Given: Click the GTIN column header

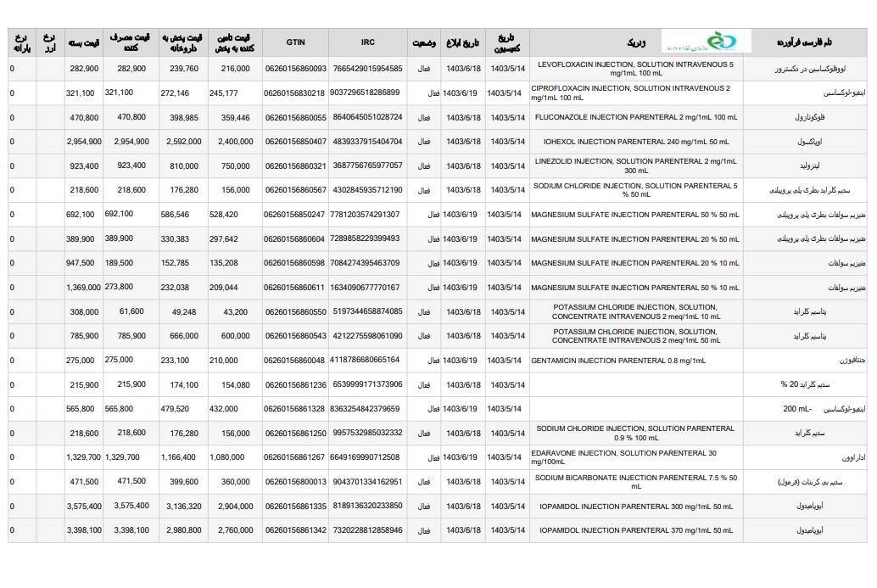Looking at the screenshot, I should (x=295, y=42).
